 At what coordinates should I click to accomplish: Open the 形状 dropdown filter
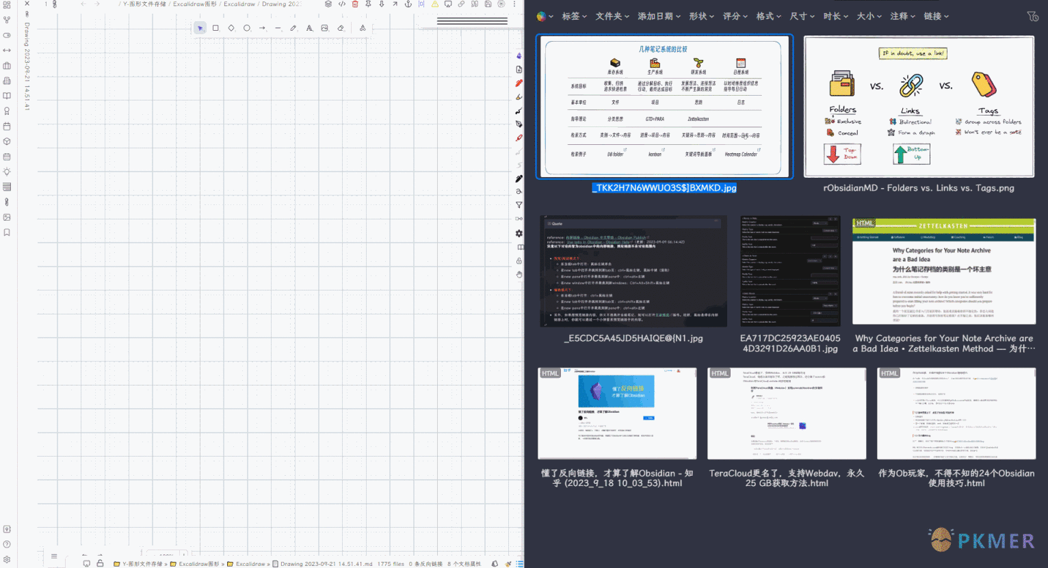[701, 16]
